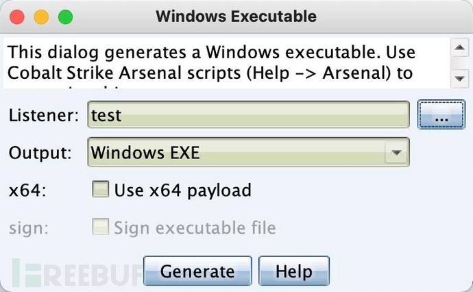This screenshot has height=292, width=473.
Task: Minimize the window with the yellow button
Action: tap(41, 16)
